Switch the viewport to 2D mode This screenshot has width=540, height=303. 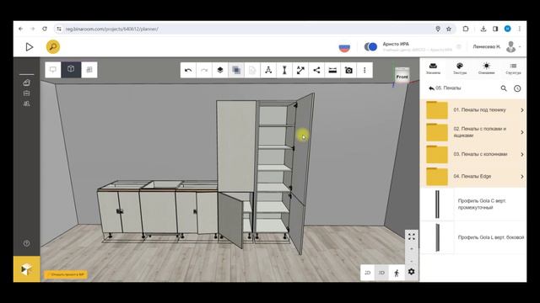368,273
